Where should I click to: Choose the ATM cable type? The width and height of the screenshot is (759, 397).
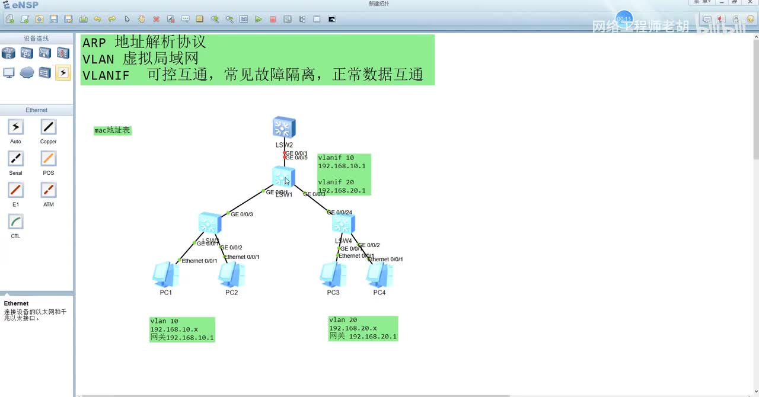point(49,190)
